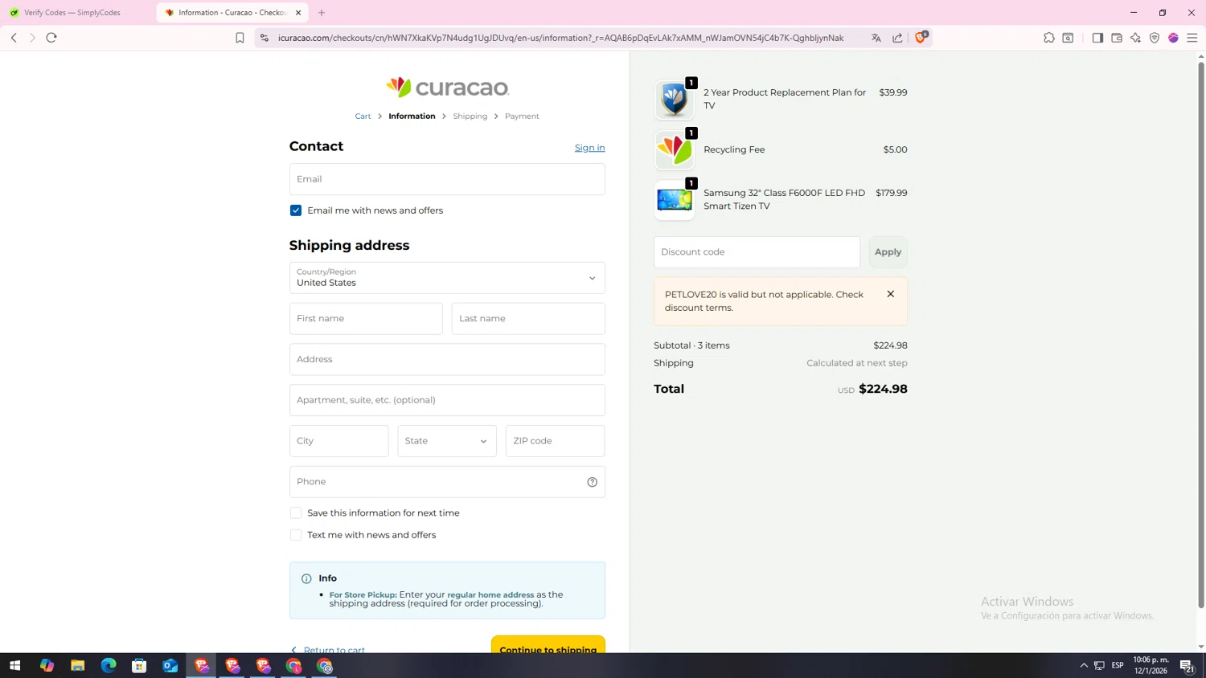Open the browser profile avatar icon

click(x=1173, y=38)
